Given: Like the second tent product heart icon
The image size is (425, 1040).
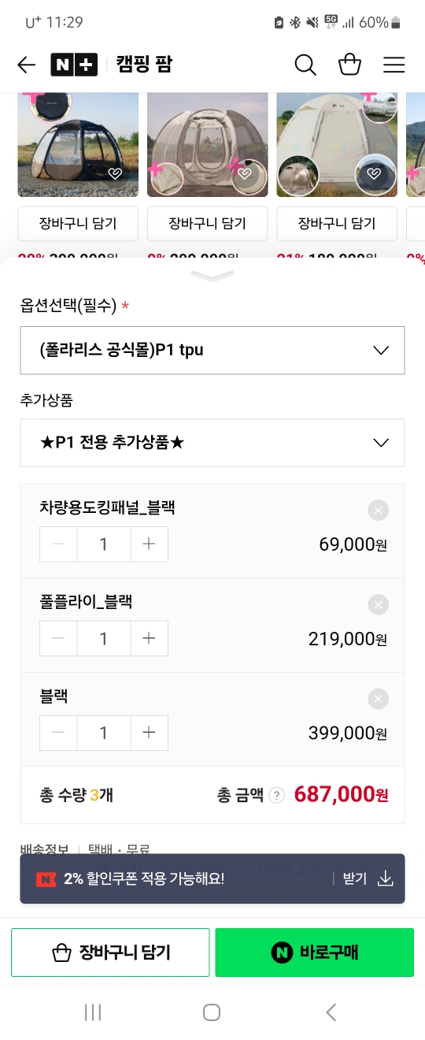Looking at the screenshot, I should coord(245,173).
